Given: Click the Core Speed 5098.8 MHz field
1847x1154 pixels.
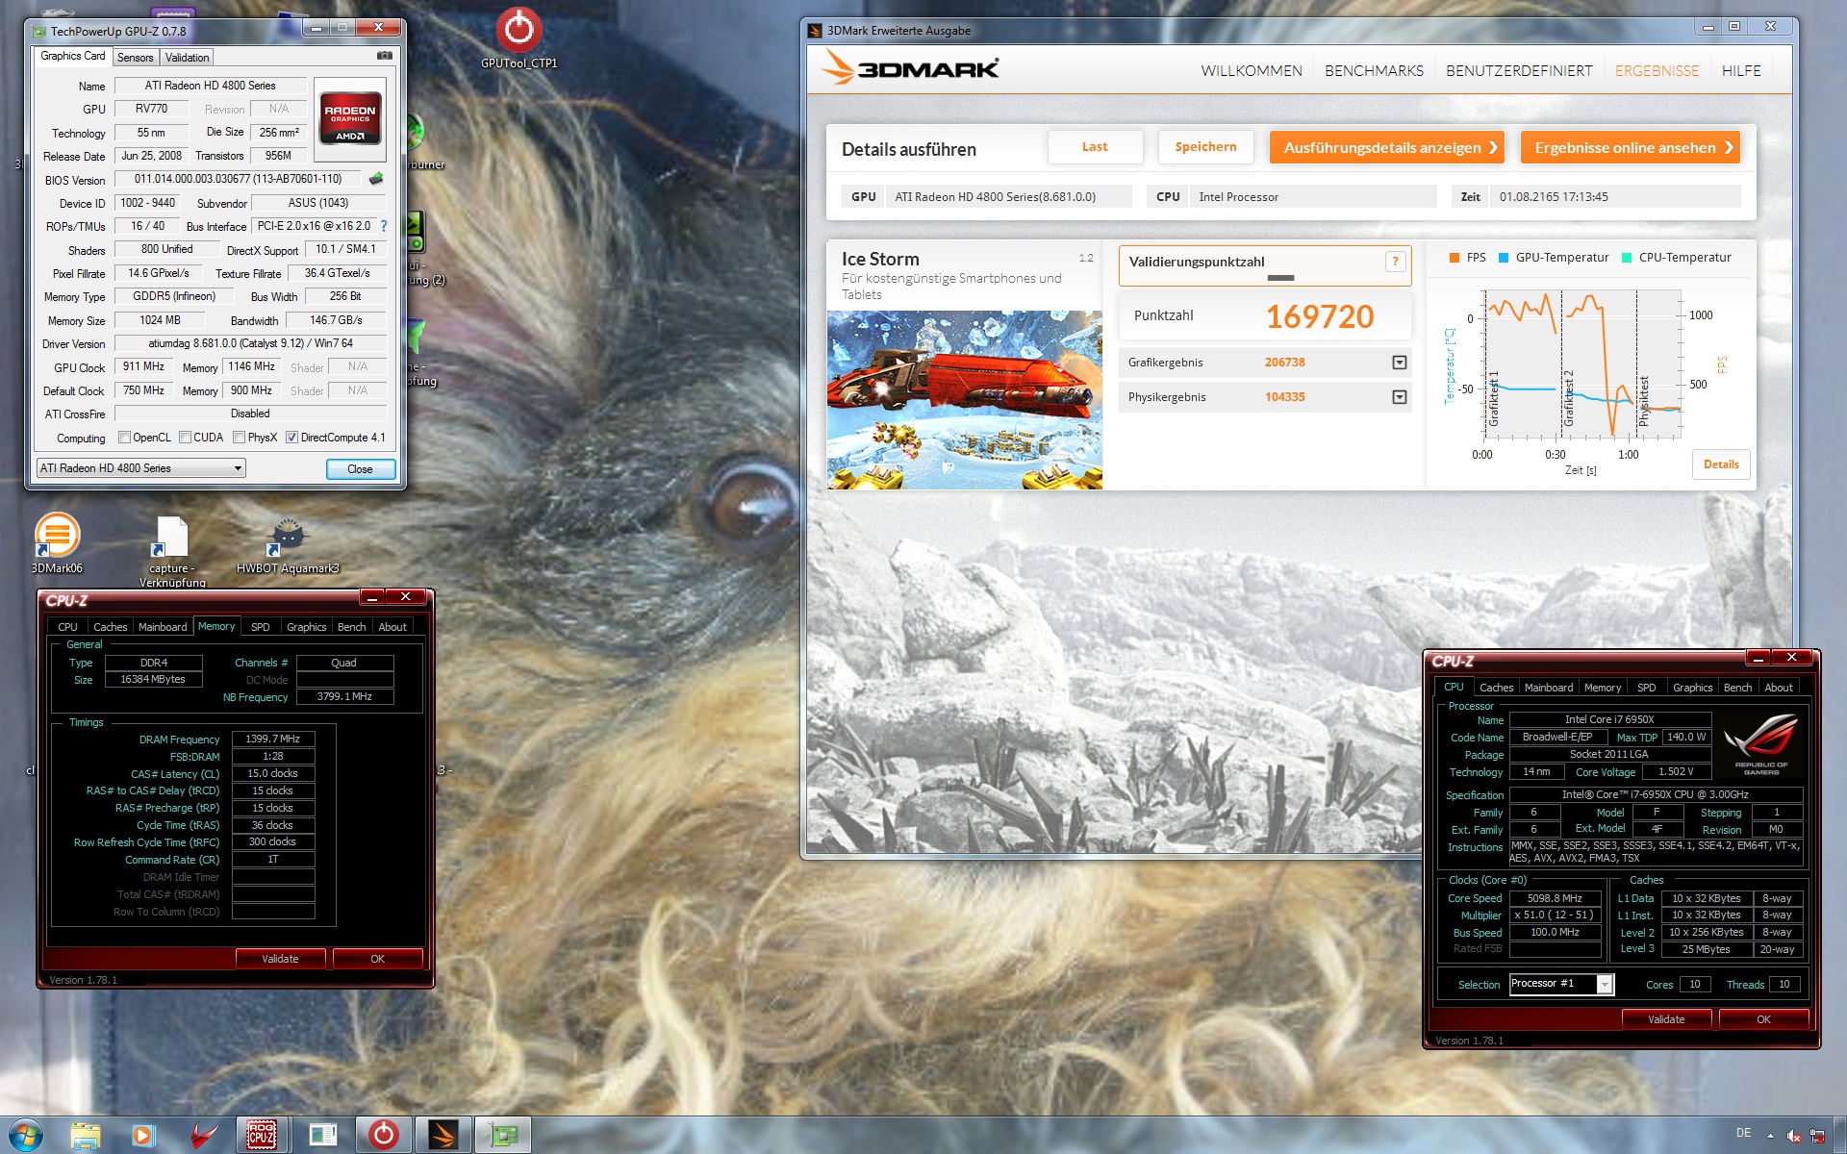Looking at the screenshot, I should (1555, 898).
